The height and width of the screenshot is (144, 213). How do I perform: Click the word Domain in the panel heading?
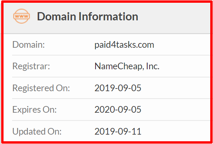pos(56,16)
